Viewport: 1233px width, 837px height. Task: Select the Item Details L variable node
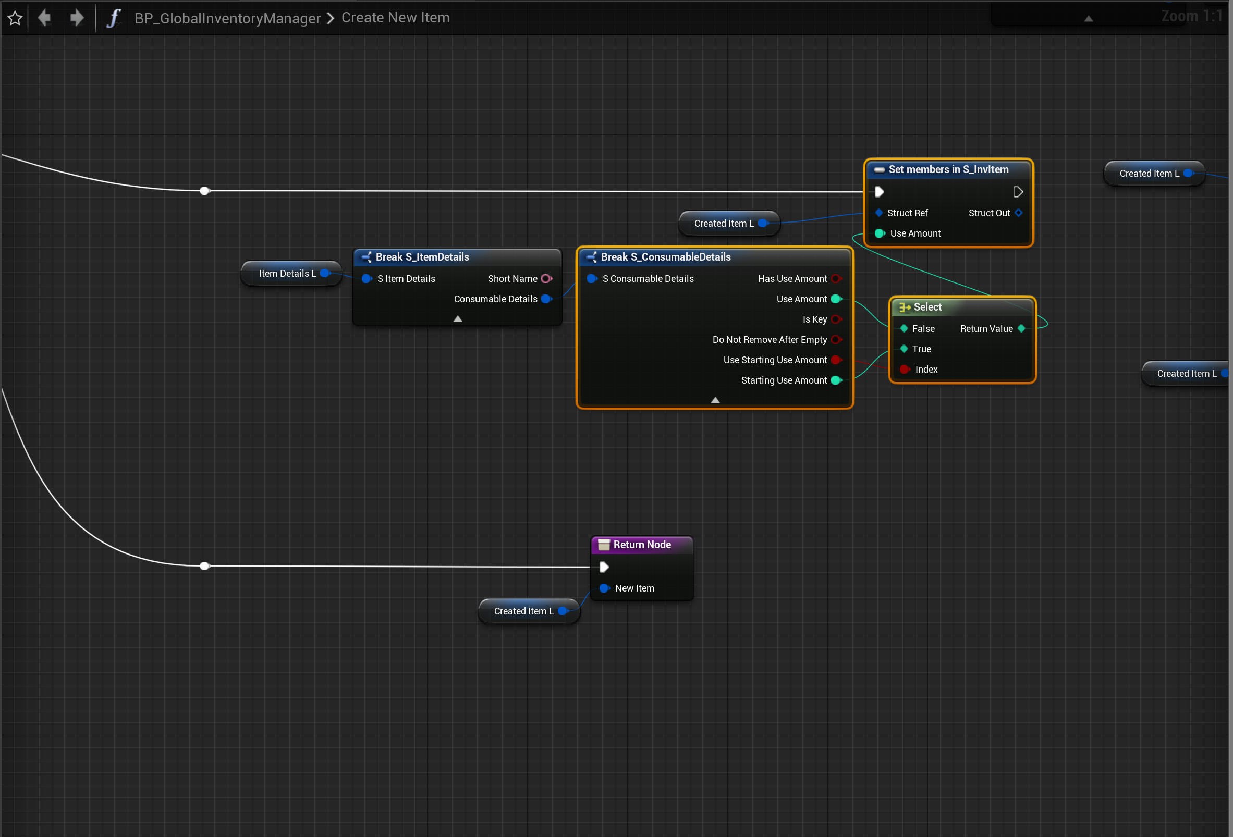click(287, 274)
